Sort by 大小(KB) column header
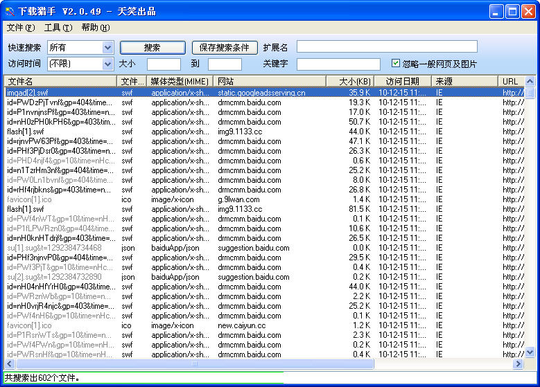 pos(350,82)
